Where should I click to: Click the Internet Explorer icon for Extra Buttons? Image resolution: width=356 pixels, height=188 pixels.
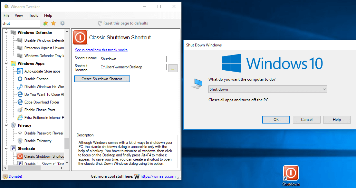point(20,117)
